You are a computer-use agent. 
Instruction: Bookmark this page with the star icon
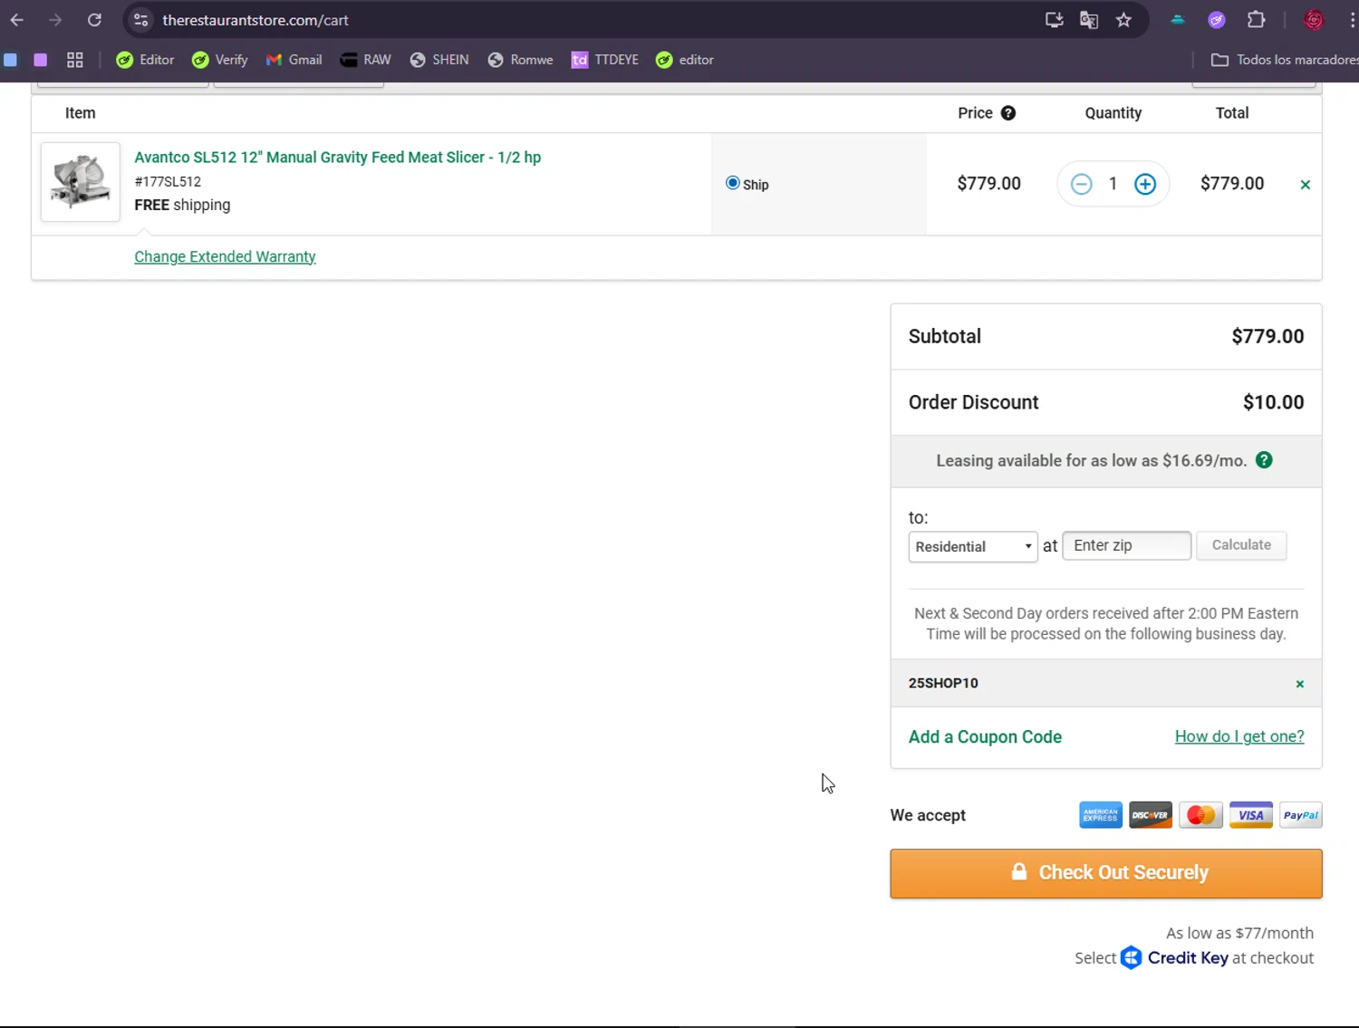[x=1123, y=20]
